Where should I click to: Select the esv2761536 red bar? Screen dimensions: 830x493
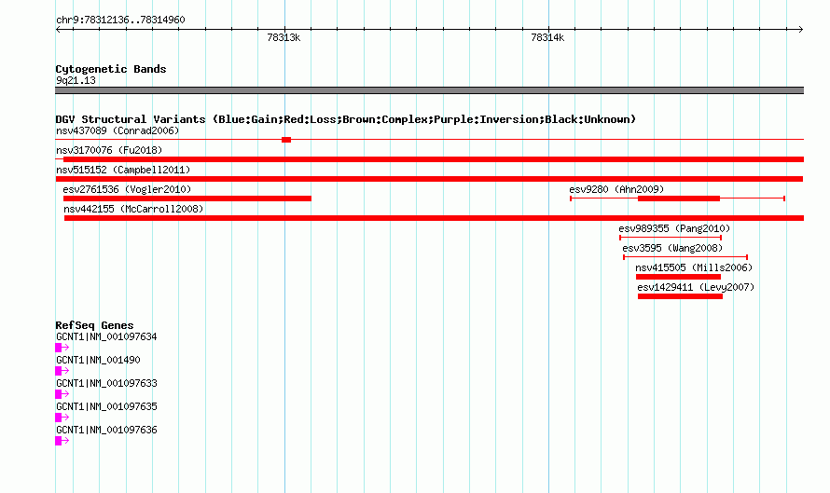pyautogui.click(x=187, y=199)
